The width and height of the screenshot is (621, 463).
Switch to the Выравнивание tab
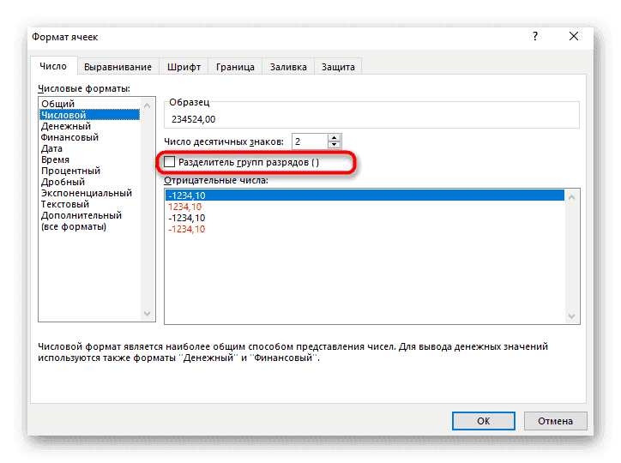118,67
